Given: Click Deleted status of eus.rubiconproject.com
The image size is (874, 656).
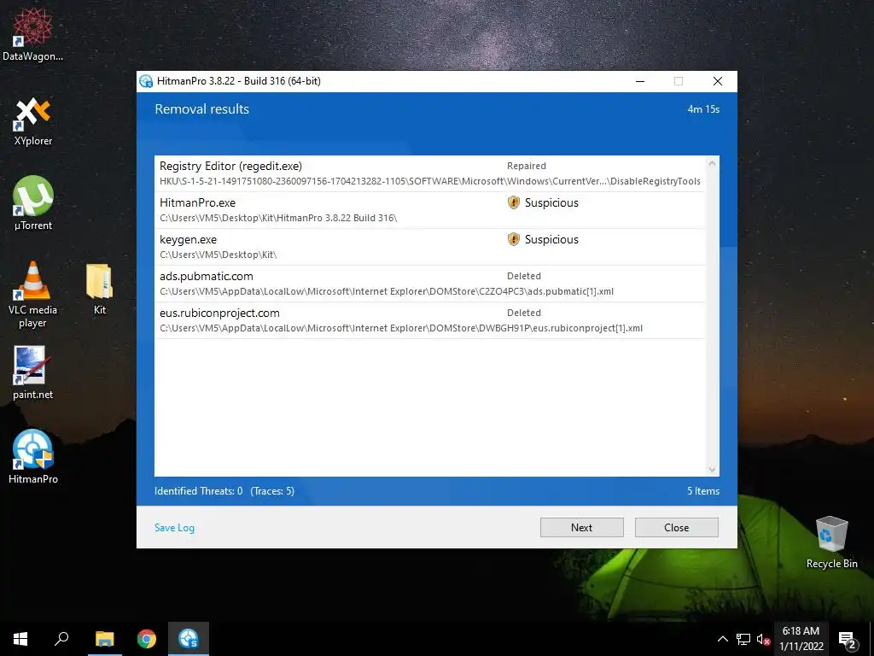Looking at the screenshot, I should [523, 313].
